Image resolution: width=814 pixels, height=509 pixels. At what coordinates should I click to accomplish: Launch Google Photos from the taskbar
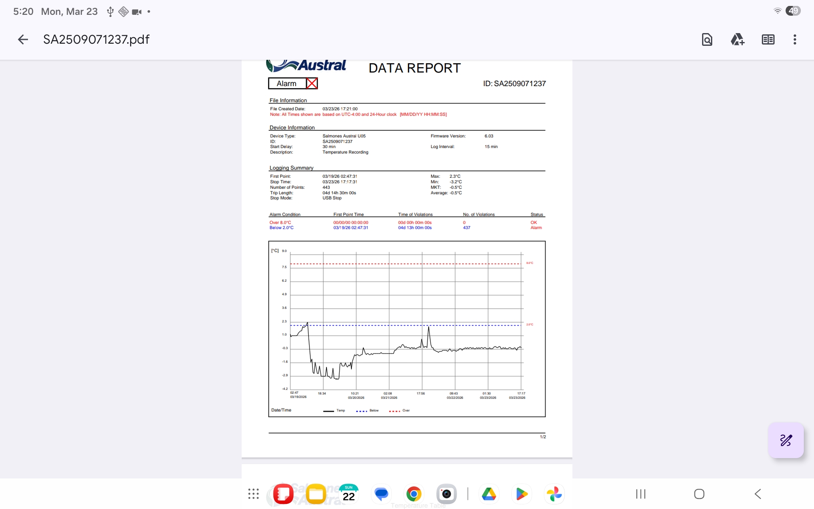tap(554, 494)
